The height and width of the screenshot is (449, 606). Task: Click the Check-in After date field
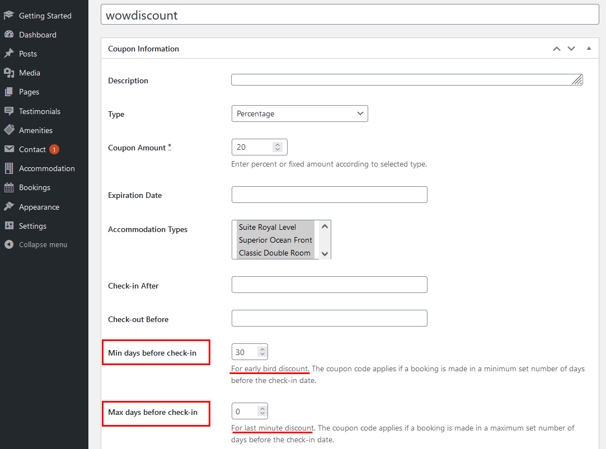pyautogui.click(x=329, y=285)
